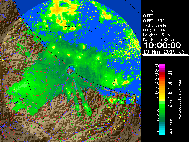The image size is (189, 142).
Task: Pick the teal -1 to 2 dBZ swatch
Action: click(x=162, y=124)
